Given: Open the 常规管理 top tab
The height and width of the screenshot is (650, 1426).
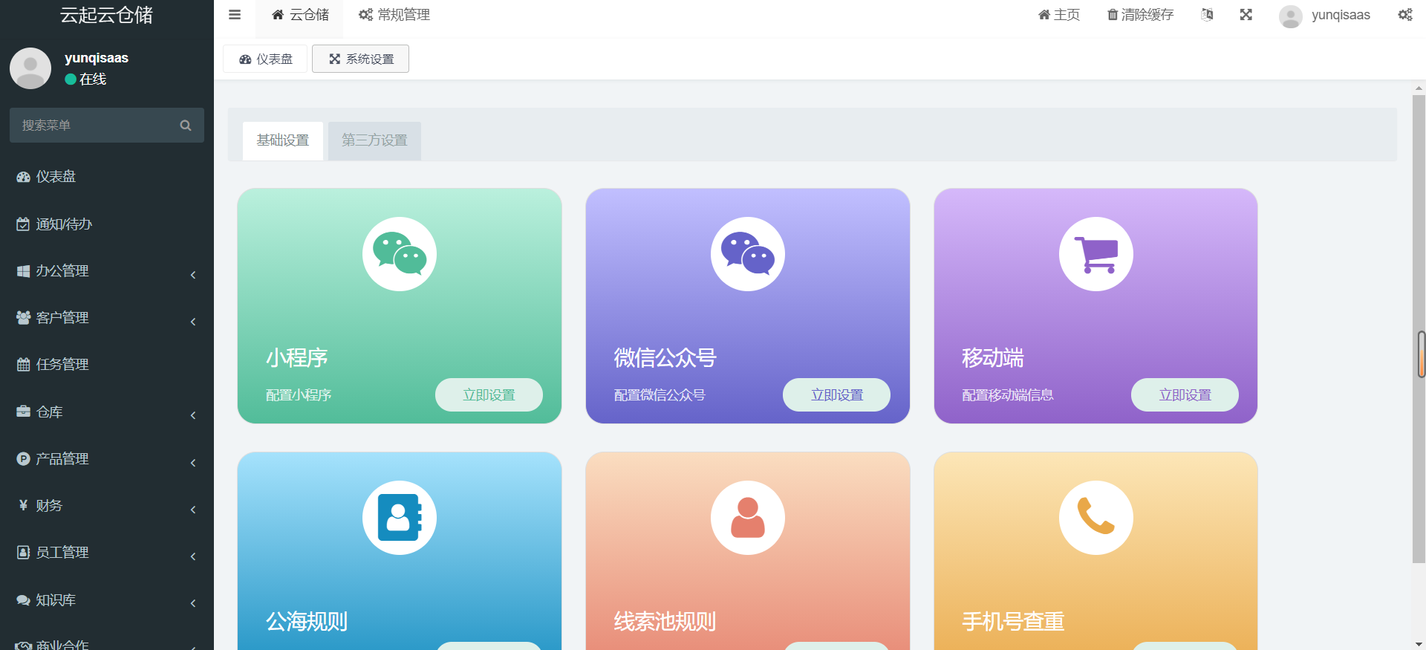Looking at the screenshot, I should point(394,15).
